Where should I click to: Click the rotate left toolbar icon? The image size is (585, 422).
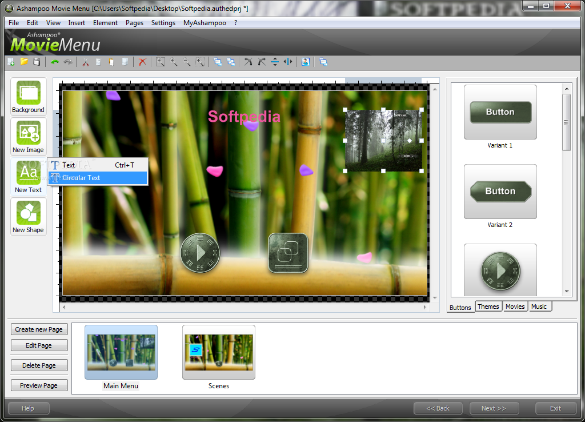(248, 62)
